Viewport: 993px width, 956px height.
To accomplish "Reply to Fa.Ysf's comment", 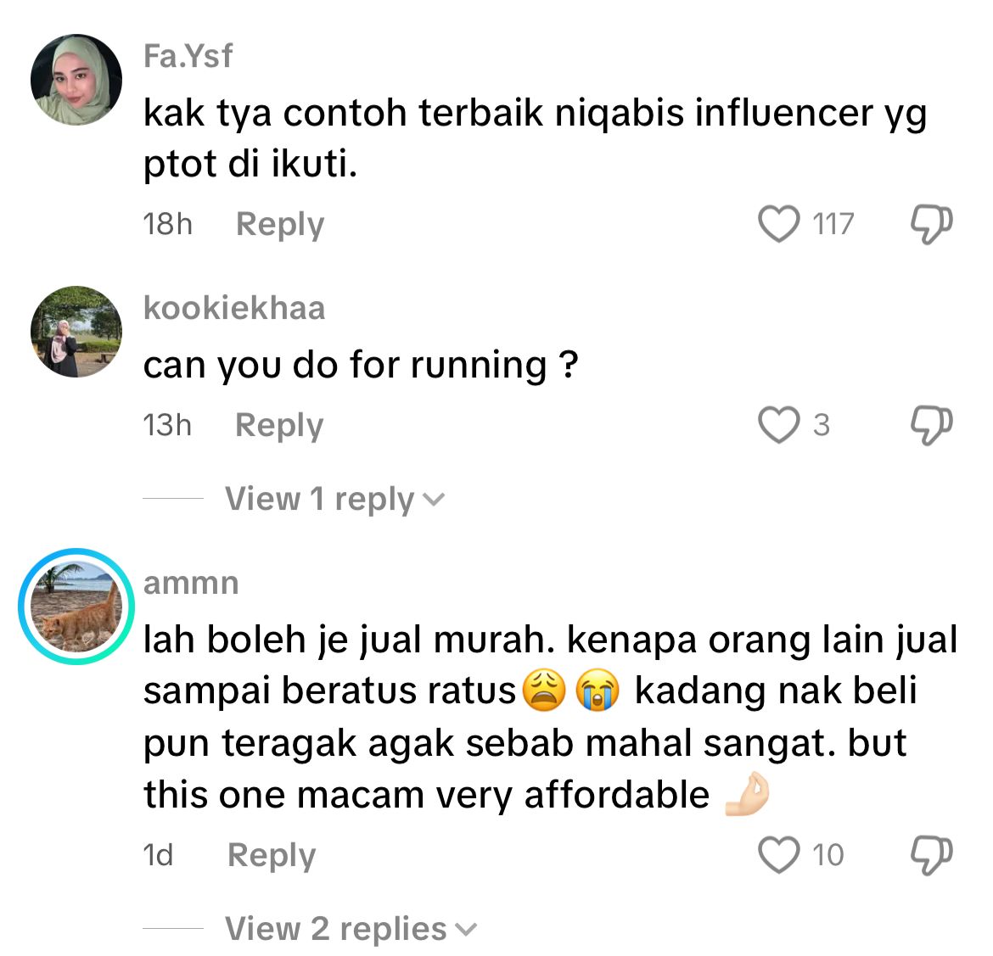I will [x=280, y=224].
